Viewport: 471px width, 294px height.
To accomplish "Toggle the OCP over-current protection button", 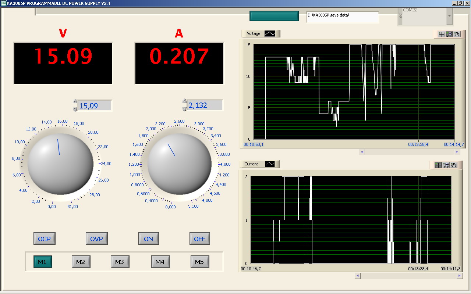I will pyautogui.click(x=44, y=239).
